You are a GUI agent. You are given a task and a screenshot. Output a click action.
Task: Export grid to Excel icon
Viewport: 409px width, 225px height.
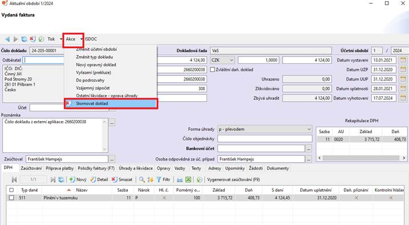pyautogui.click(x=188, y=179)
